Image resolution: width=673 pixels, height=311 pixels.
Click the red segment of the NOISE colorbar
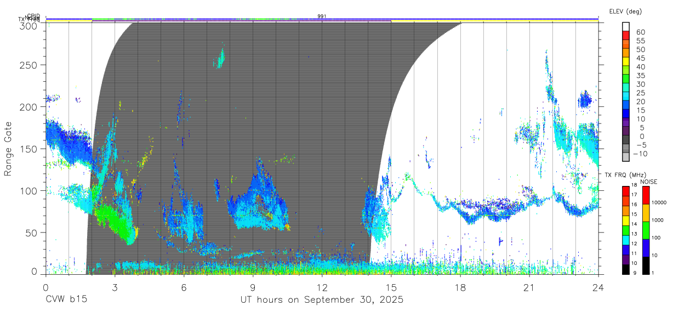(645, 195)
